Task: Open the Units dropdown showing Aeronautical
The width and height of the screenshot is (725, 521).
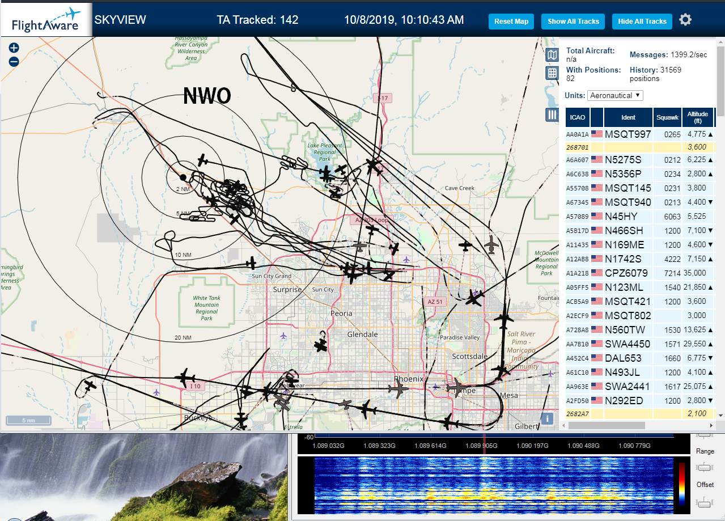Action: [x=615, y=95]
